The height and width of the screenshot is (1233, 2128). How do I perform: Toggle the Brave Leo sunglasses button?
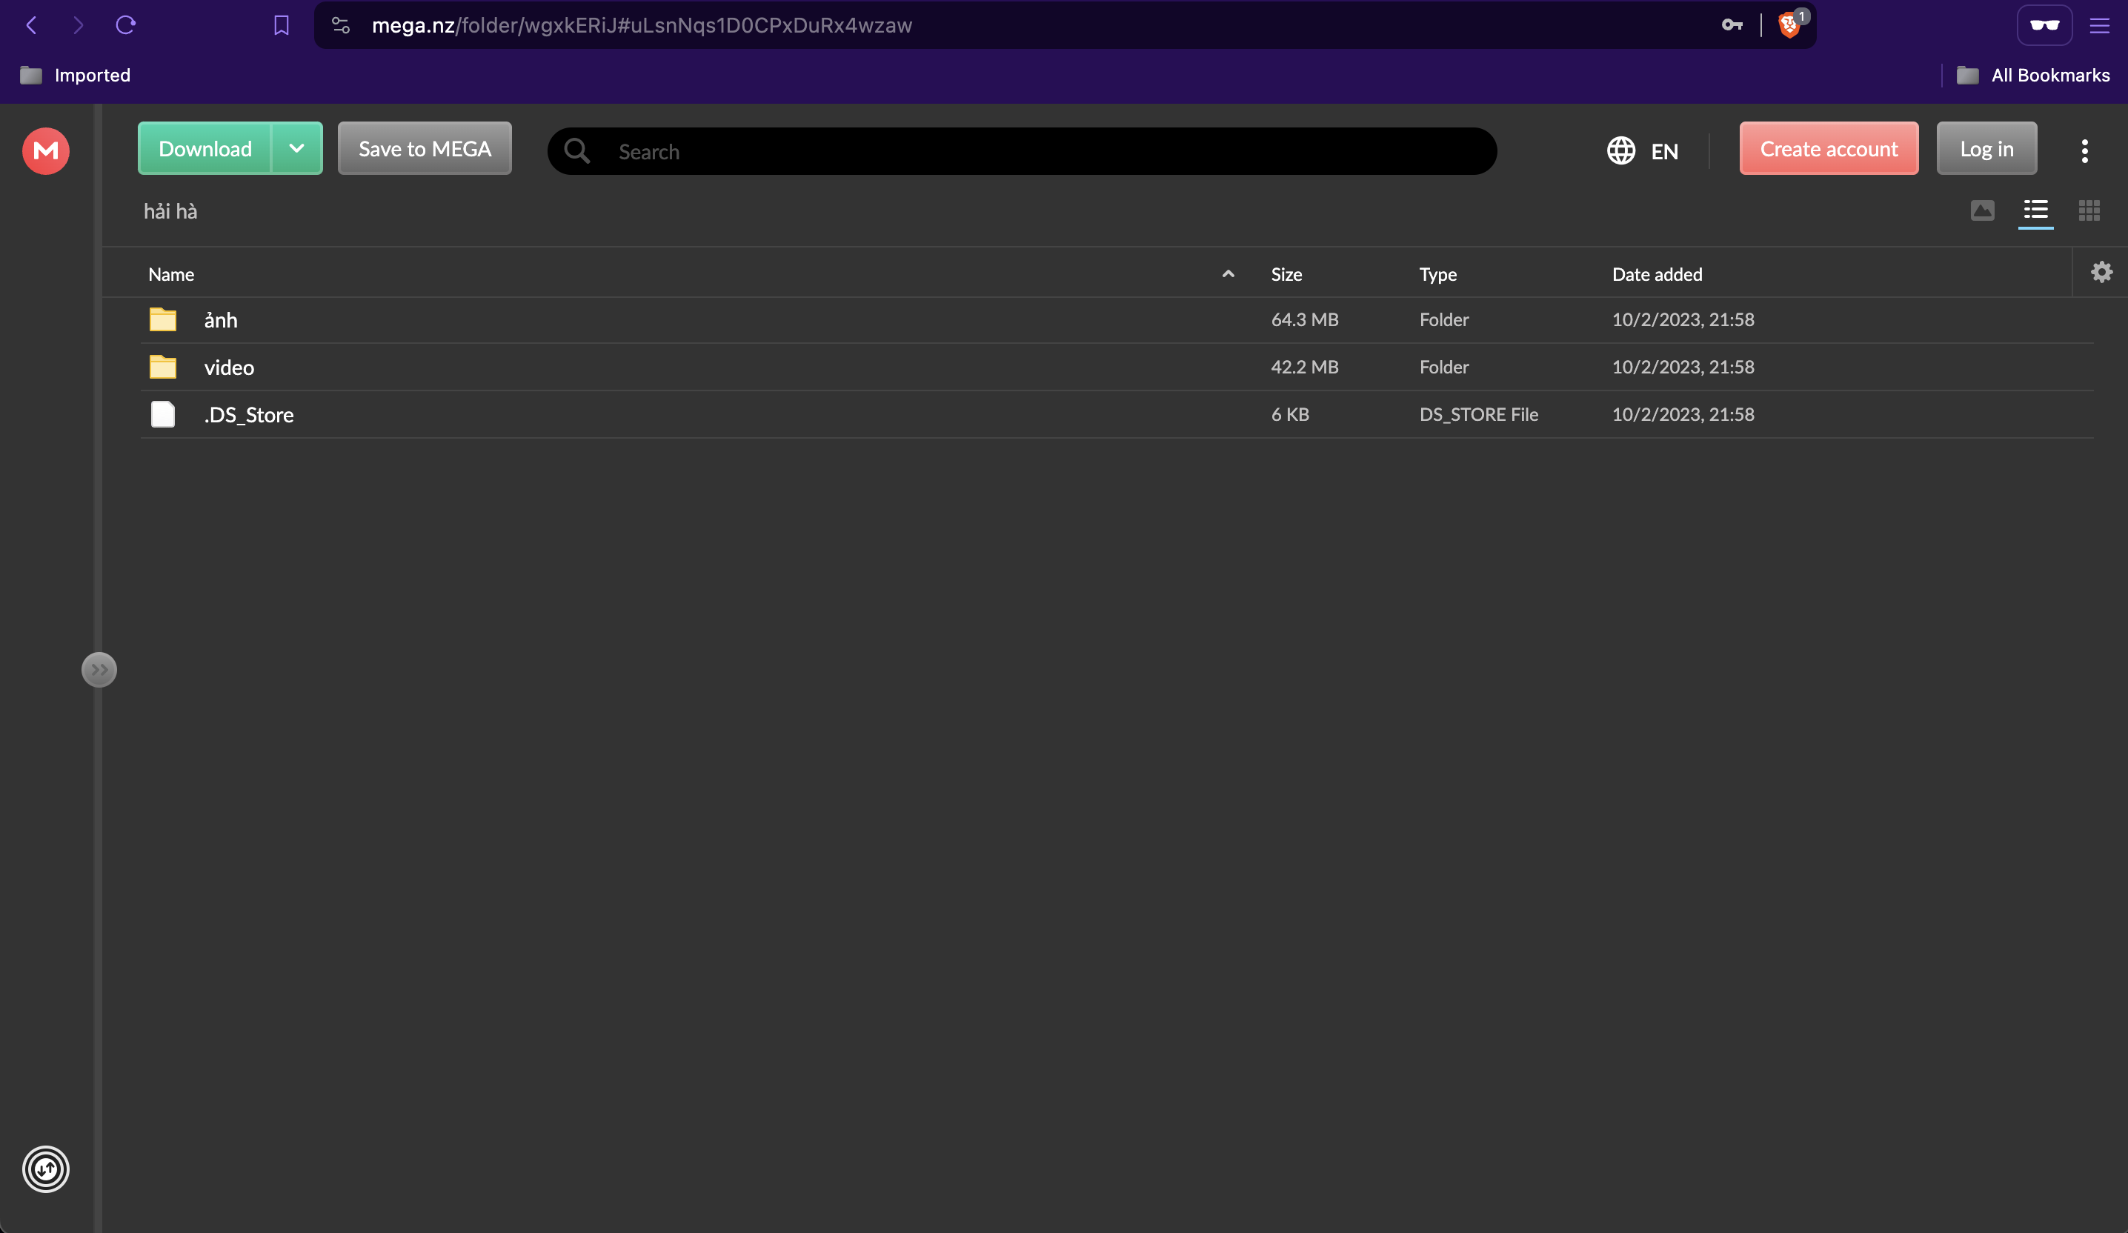(2044, 25)
